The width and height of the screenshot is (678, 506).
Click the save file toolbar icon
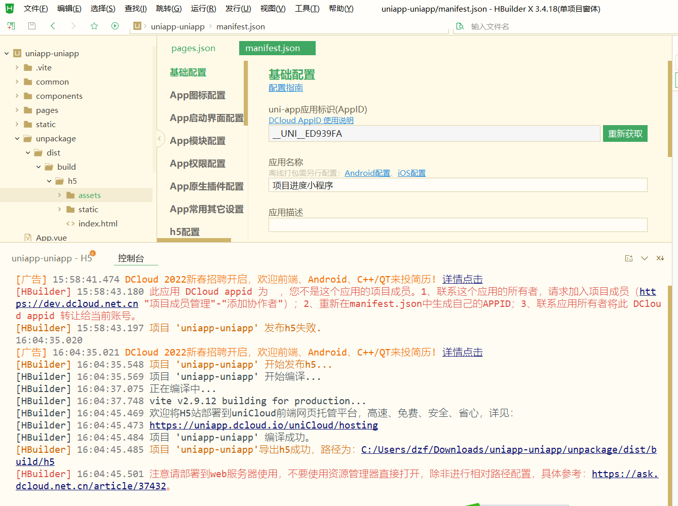point(32,26)
